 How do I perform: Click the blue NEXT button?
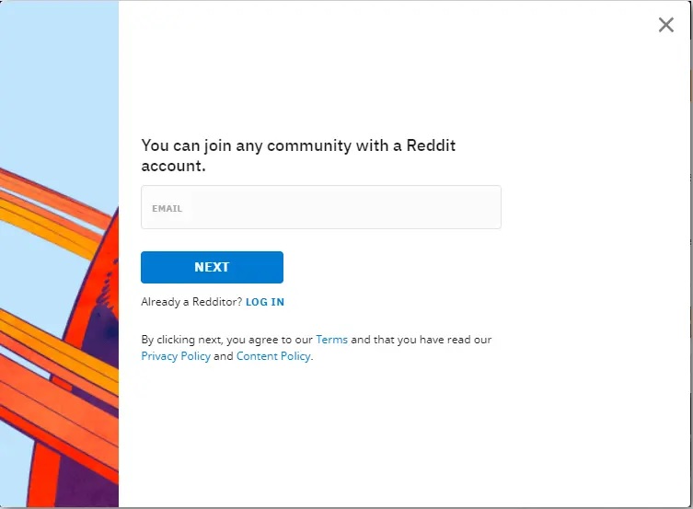click(213, 267)
